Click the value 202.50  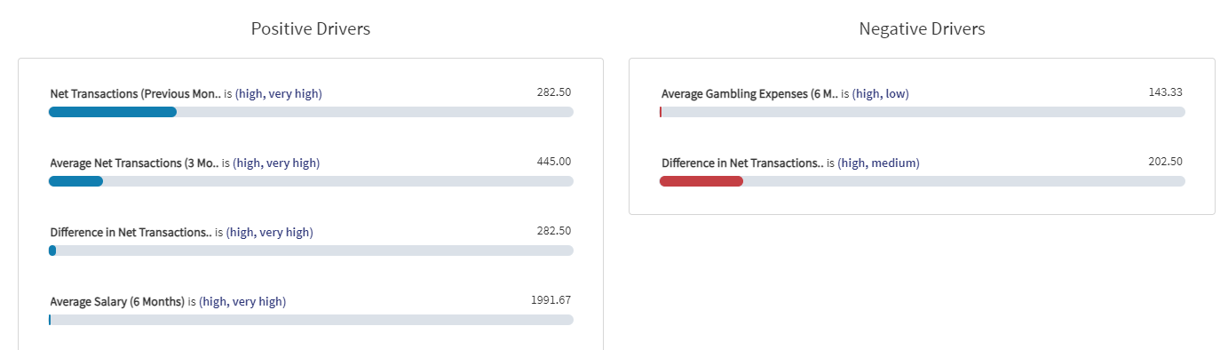tap(1165, 161)
